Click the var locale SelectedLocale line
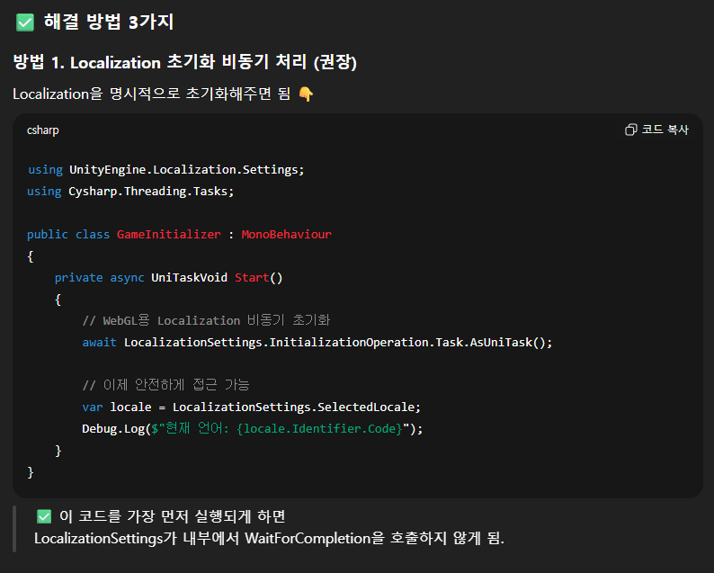 tap(251, 407)
